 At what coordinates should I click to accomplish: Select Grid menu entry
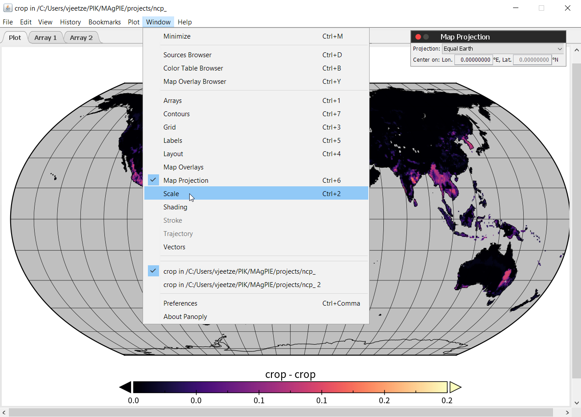pyautogui.click(x=256, y=127)
